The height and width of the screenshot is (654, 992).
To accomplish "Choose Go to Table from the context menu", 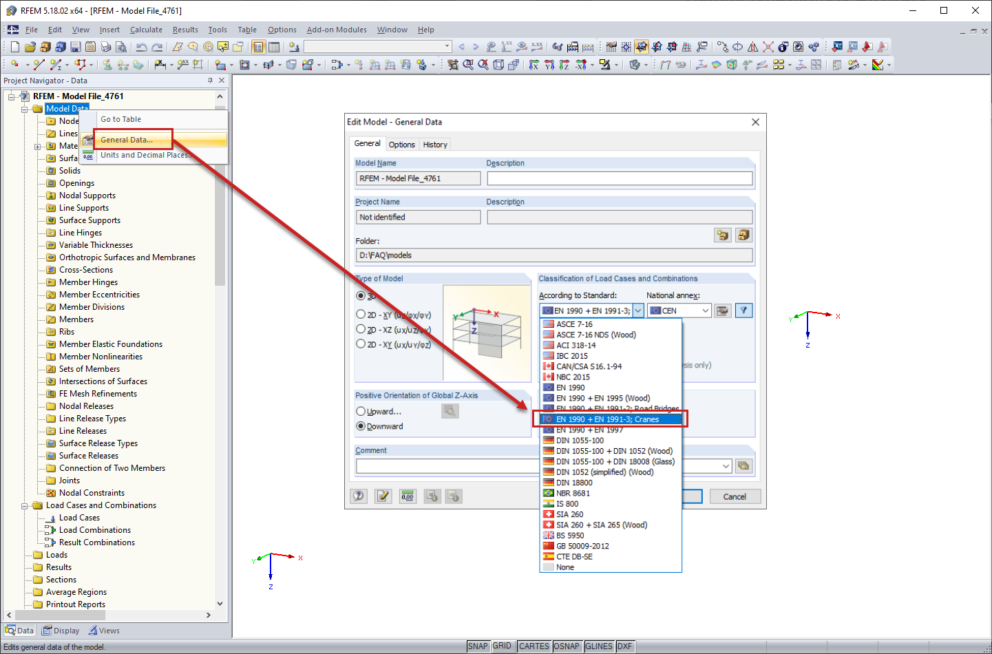I will (123, 120).
